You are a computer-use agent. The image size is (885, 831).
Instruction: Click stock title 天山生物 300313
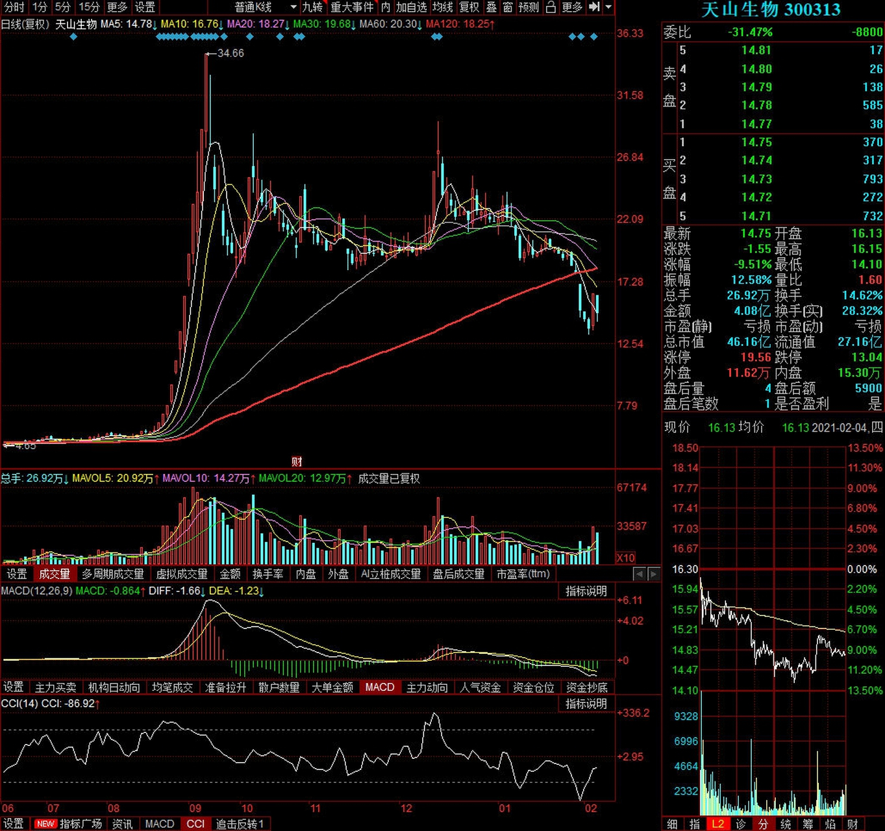pyautogui.click(x=771, y=10)
